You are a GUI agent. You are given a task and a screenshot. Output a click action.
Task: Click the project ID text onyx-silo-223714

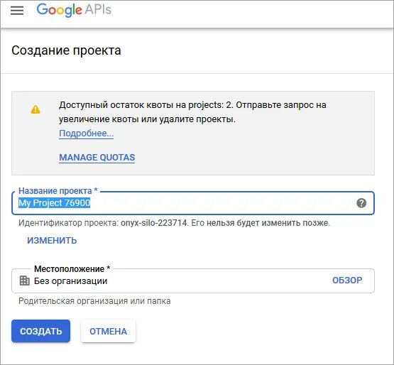[x=154, y=223]
